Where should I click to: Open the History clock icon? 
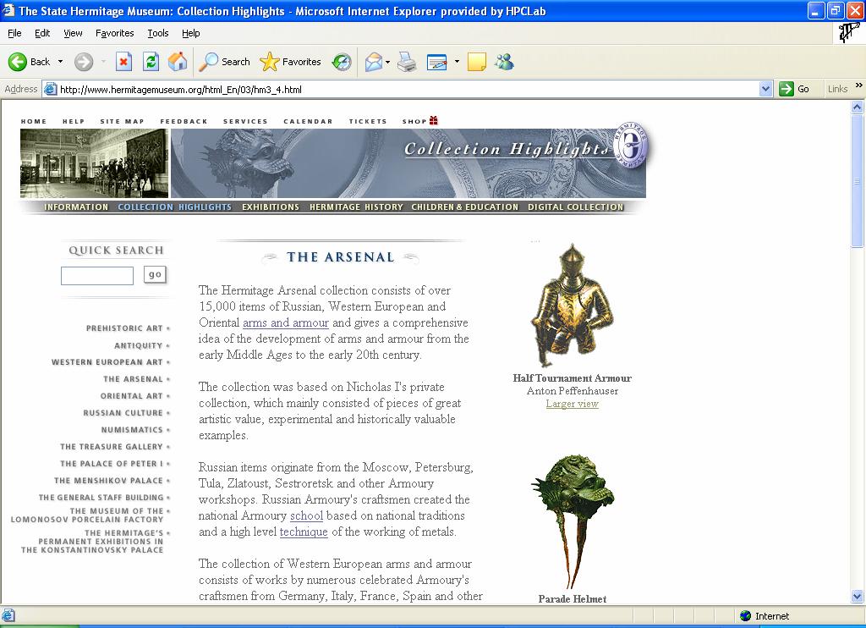click(x=342, y=62)
